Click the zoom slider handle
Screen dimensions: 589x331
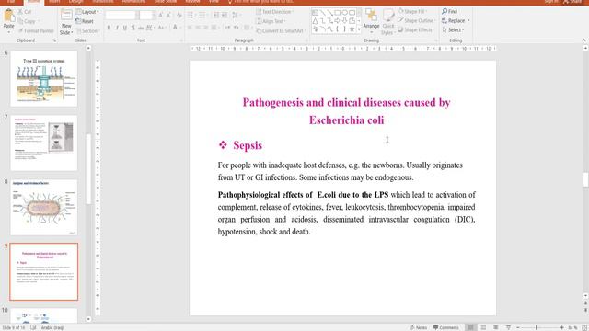click(537, 327)
